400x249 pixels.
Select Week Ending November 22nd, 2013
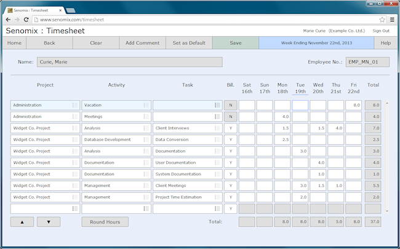point(316,43)
